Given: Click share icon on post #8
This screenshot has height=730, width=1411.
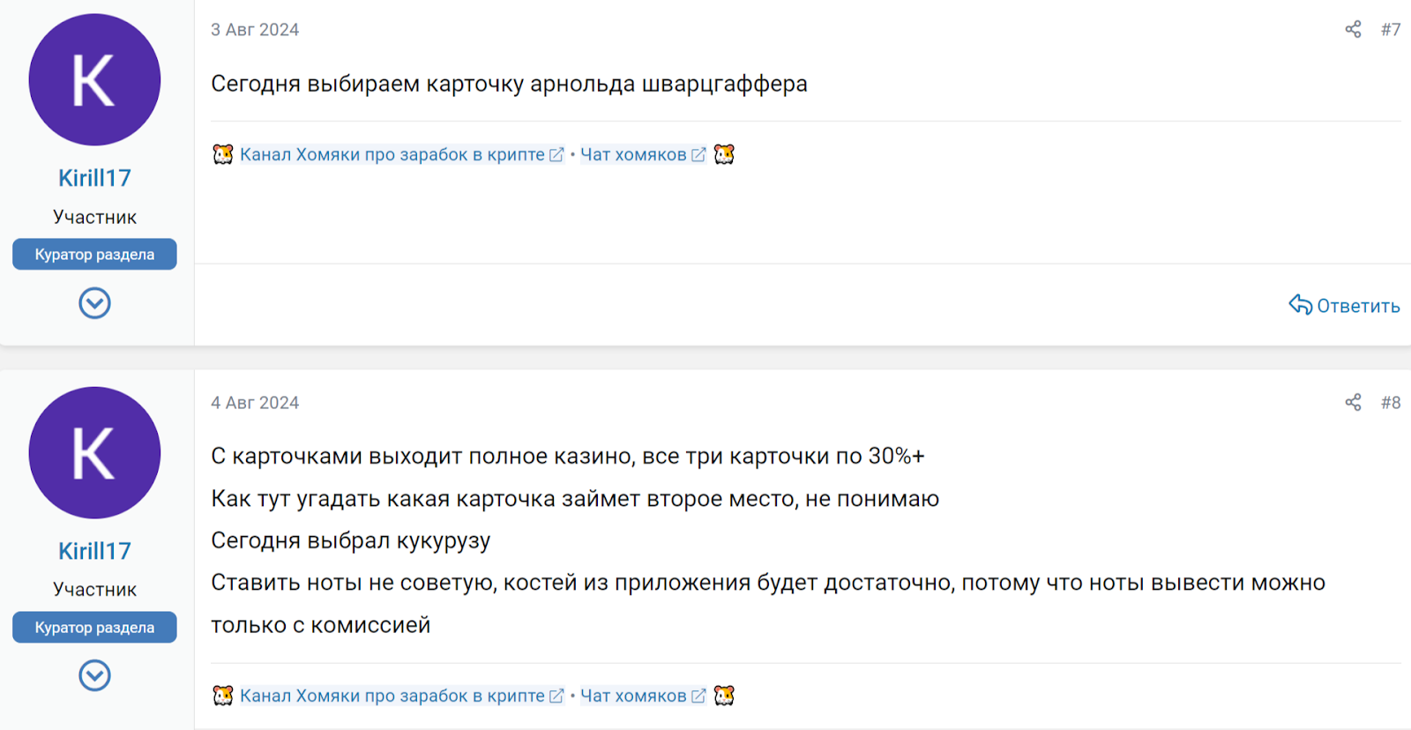Looking at the screenshot, I should click(1353, 403).
